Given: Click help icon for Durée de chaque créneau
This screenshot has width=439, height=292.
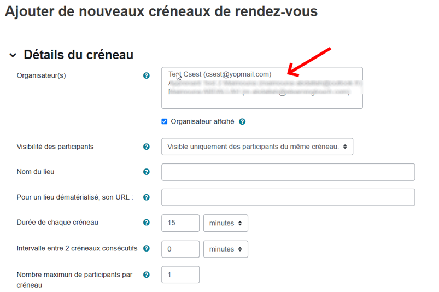Looking at the screenshot, I should click(146, 223).
